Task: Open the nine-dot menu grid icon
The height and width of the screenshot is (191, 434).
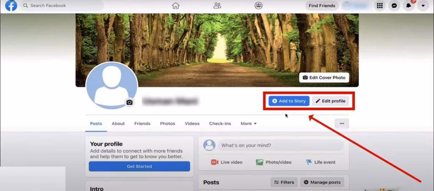Action: pos(380,6)
